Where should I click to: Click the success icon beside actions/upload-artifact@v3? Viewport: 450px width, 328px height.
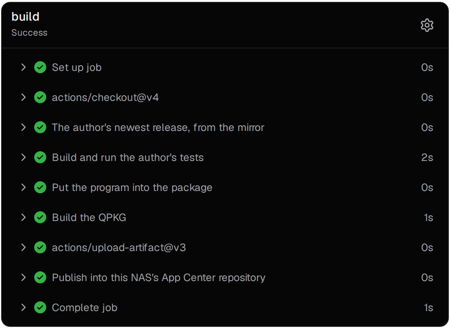tap(40, 247)
